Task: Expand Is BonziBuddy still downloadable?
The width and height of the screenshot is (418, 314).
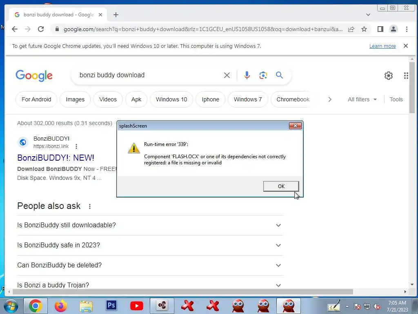Action: pyautogui.click(x=150, y=225)
